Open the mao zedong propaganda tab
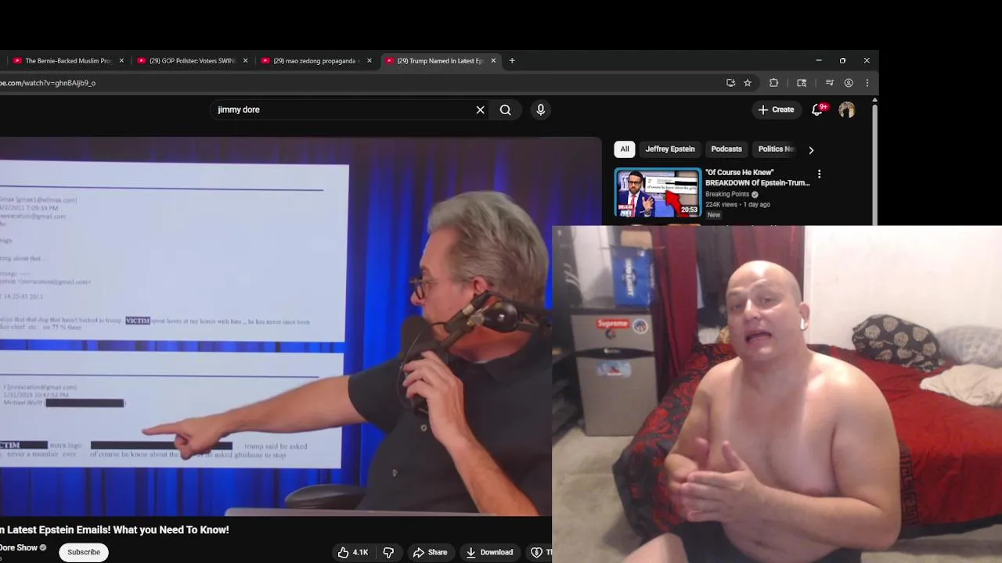This screenshot has height=563, width=1002. (315, 60)
